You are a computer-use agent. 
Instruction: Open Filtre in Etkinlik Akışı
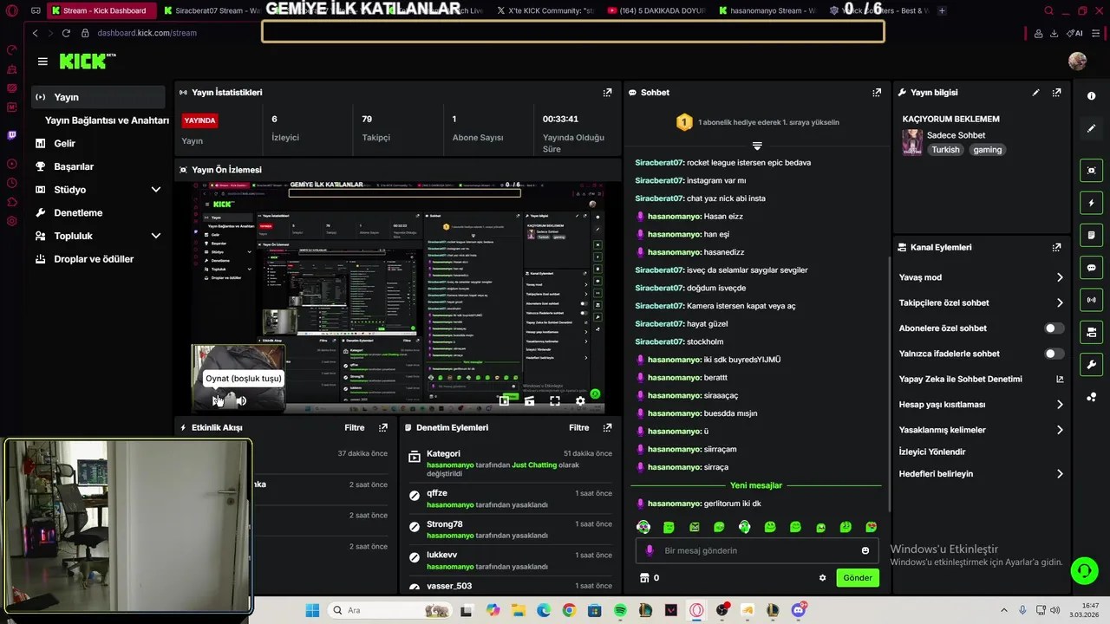(354, 427)
